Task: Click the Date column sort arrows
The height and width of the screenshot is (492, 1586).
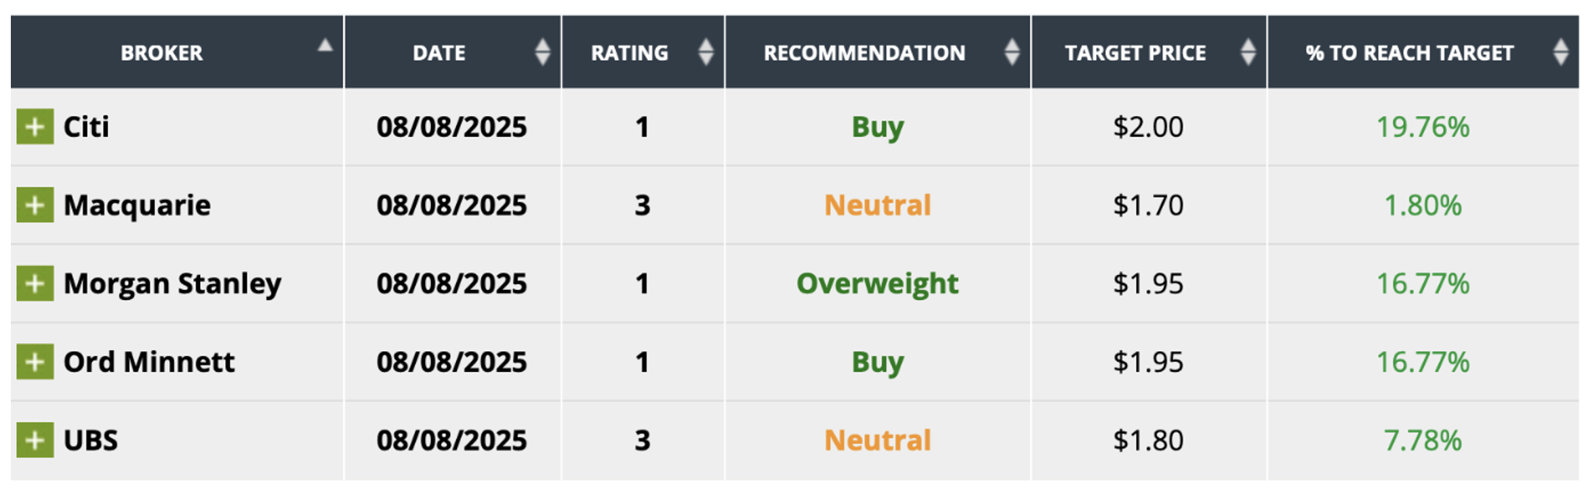Action: (x=542, y=52)
